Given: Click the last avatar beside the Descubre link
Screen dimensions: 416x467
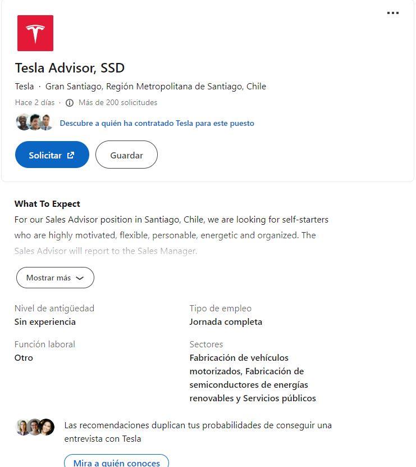Looking at the screenshot, I should click(47, 122).
